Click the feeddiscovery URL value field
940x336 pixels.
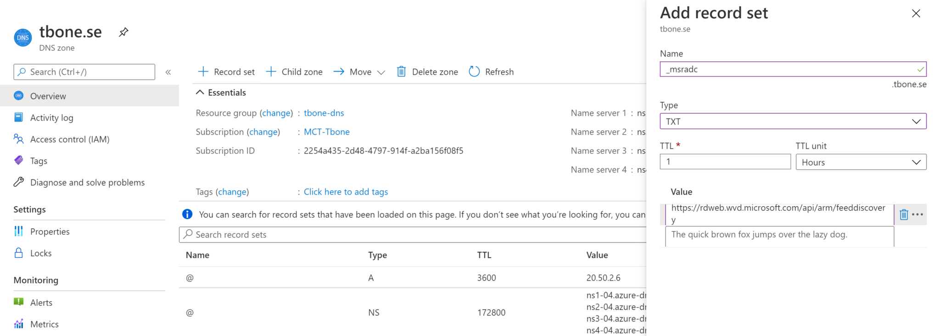pos(779,214)
